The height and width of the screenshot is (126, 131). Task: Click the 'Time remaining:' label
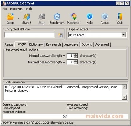pyautogui.click(x=77, y=108)
